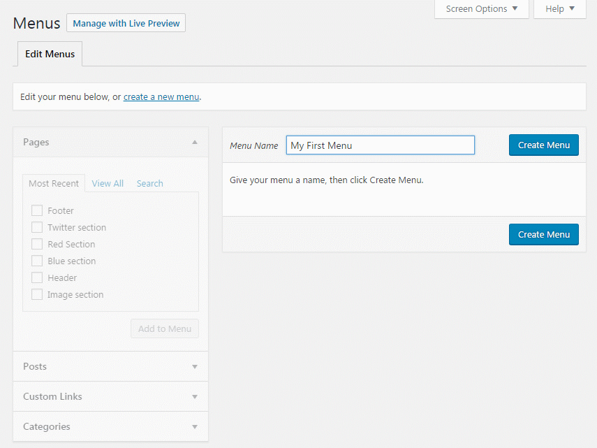Open the Screen Options dropdown
597x448 pixels.
click(x=480, y=9)
